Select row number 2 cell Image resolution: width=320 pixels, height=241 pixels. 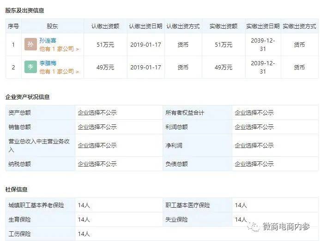pyautogui.click(x=13, y=67)
